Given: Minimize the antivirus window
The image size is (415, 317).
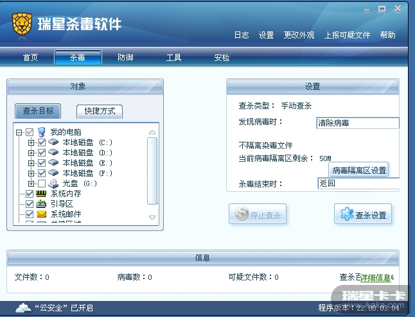Looking at the screenshot, I should tap(367, 10).
